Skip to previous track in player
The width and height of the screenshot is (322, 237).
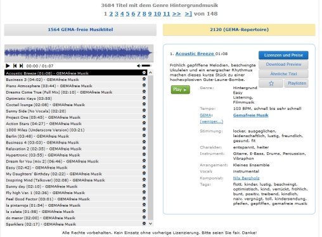pos(15,66)
